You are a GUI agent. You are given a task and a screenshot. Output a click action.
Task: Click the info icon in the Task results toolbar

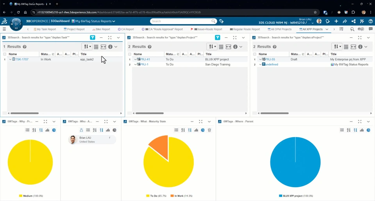pos(110,47)
